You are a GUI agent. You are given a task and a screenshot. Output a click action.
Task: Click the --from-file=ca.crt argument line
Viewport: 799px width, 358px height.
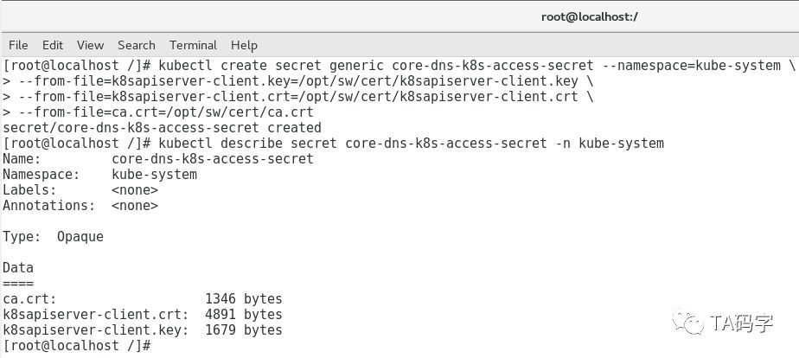[x=158, y=112]
